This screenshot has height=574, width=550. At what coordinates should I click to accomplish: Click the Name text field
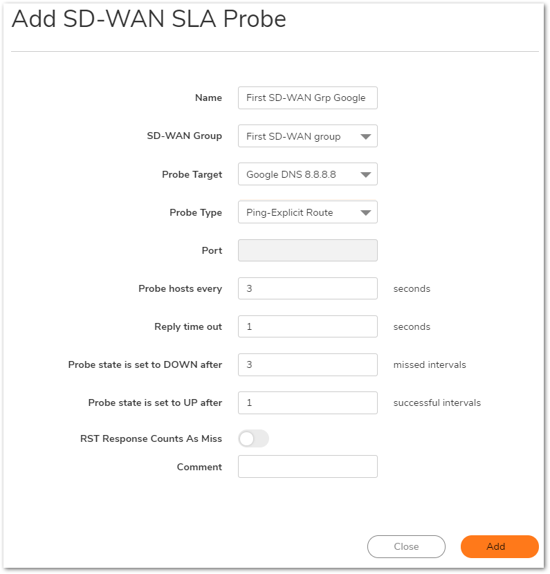[307, 98]
